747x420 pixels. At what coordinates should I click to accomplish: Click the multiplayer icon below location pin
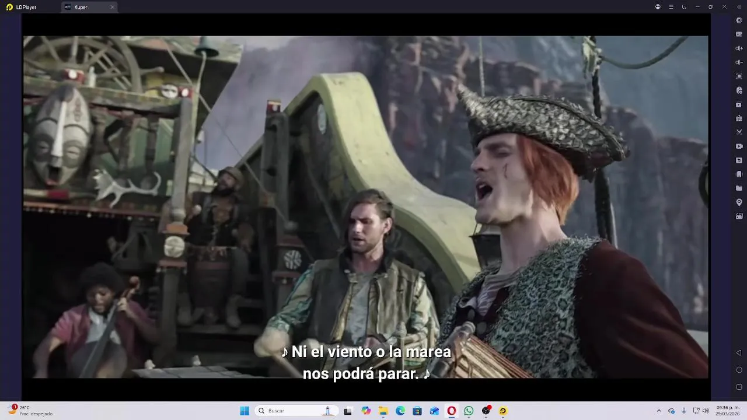[x=739, y=216]
